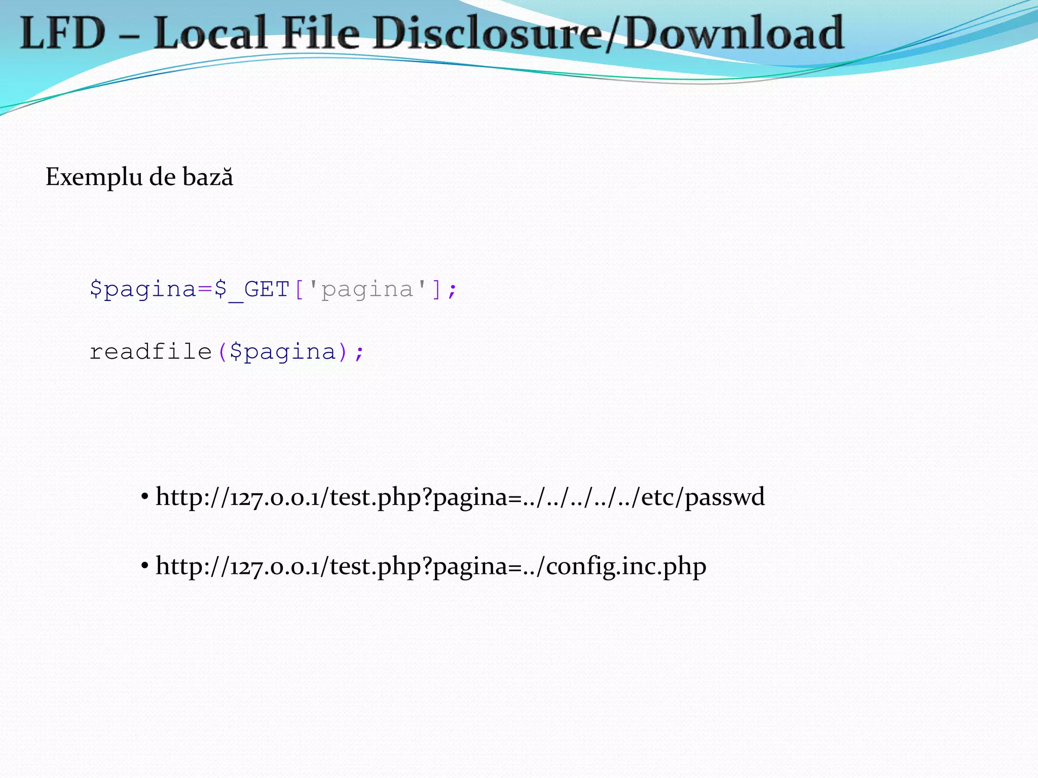Click the slide title LFD heading
This screenshot has height=778, width=1038.
click(432, 33)
